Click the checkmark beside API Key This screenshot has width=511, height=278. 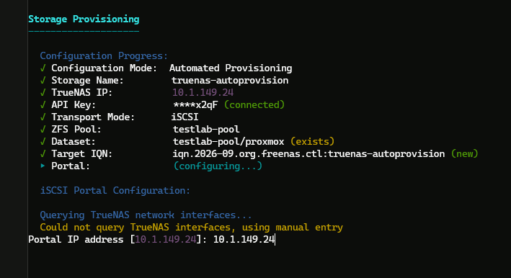point(43,105)
